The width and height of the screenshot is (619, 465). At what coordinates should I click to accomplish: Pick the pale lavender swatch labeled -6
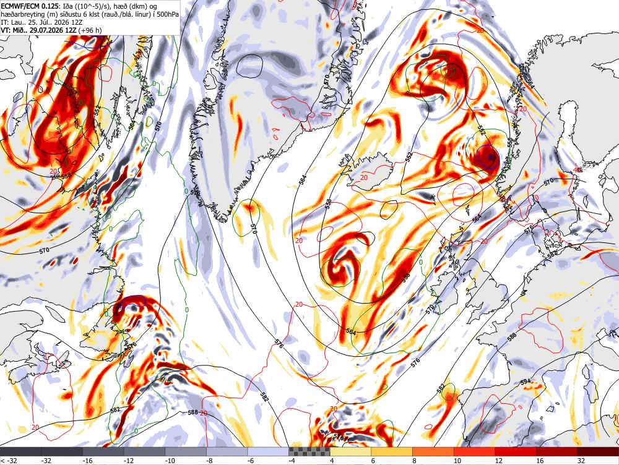268,451
